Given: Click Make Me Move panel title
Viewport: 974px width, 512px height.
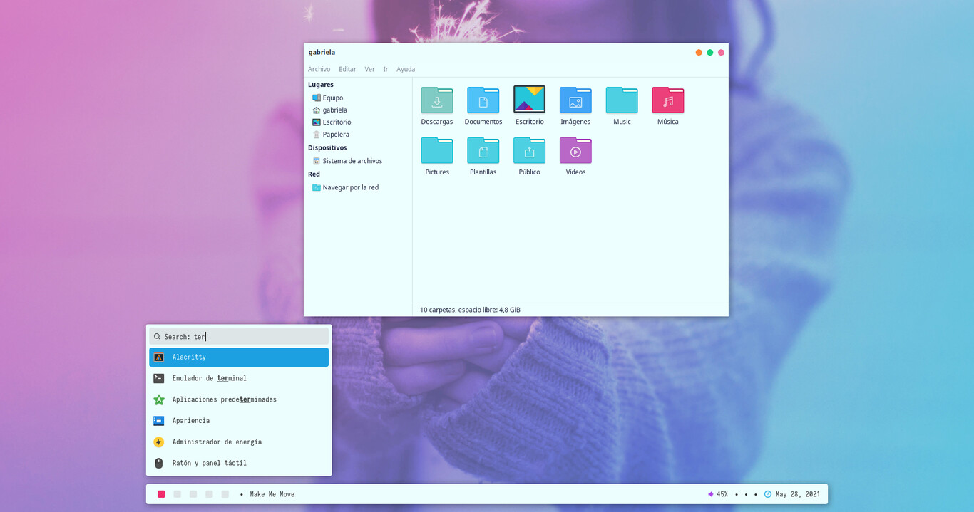Looking at the screenshot, I should click(x=272, y=494).
